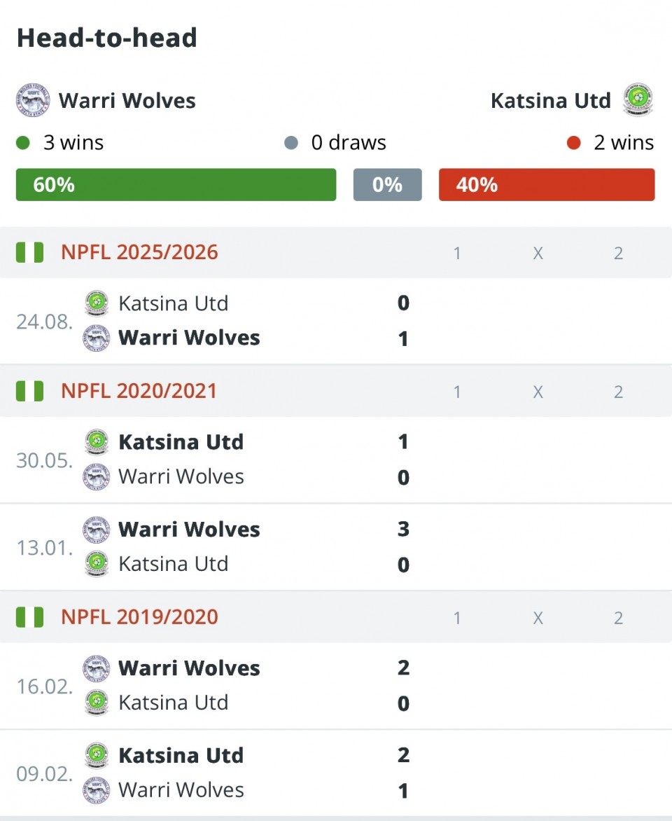Click the gray 0% draws bar
This screenshot has height=821, width=672.
[x=387, y=185]
